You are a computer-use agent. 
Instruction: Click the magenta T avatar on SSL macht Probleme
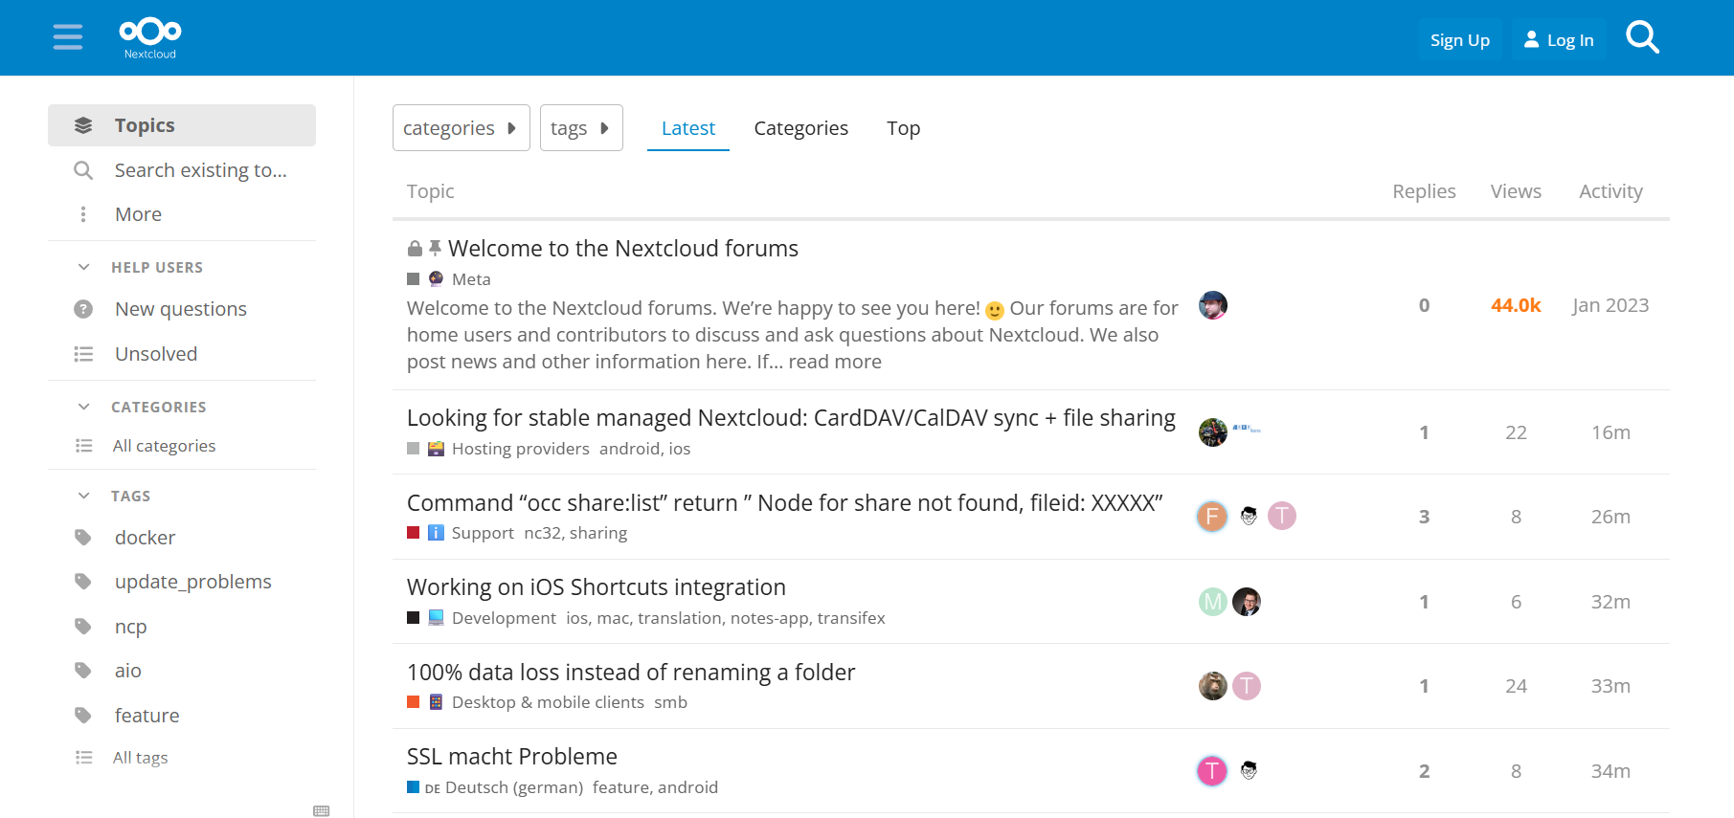coord(1212,771)
